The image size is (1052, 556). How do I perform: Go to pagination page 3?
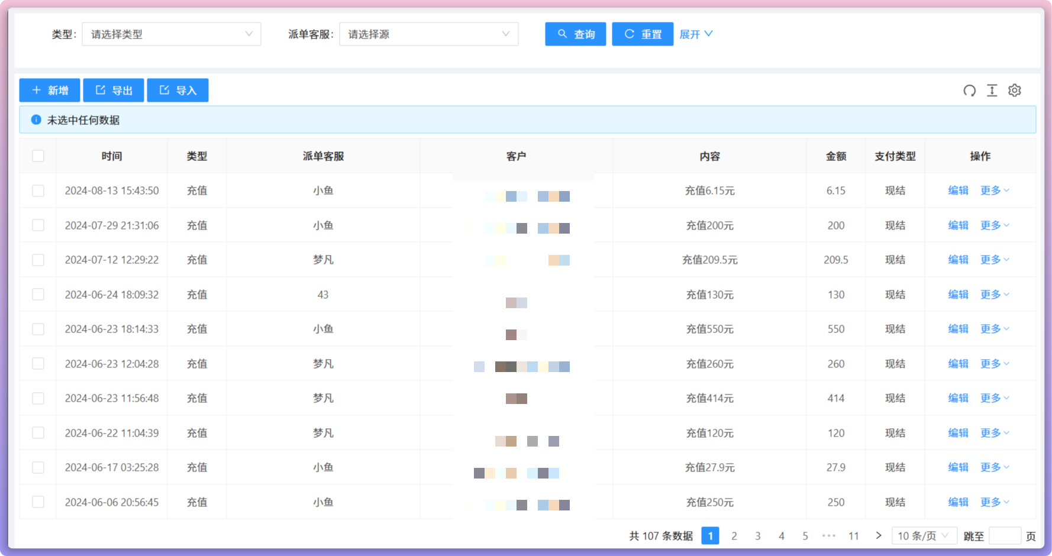coord(758,536)
